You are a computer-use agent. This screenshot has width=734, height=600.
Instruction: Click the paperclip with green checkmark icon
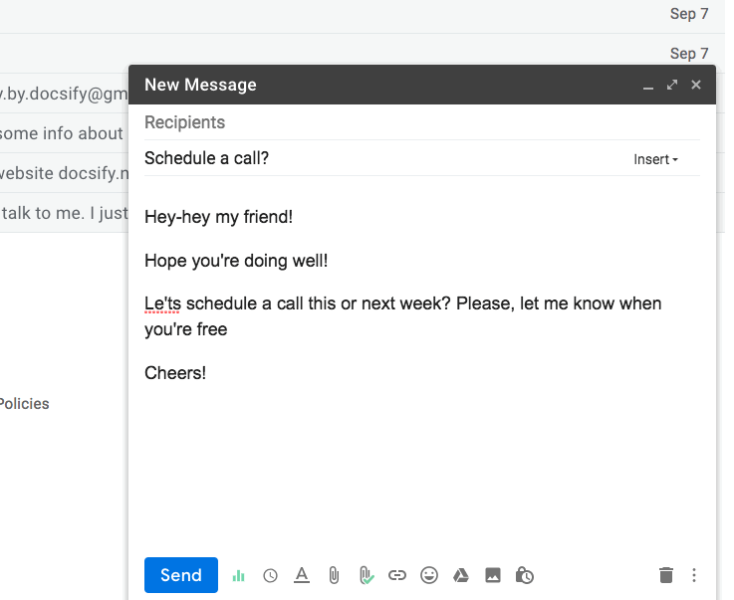coord(366,575)
